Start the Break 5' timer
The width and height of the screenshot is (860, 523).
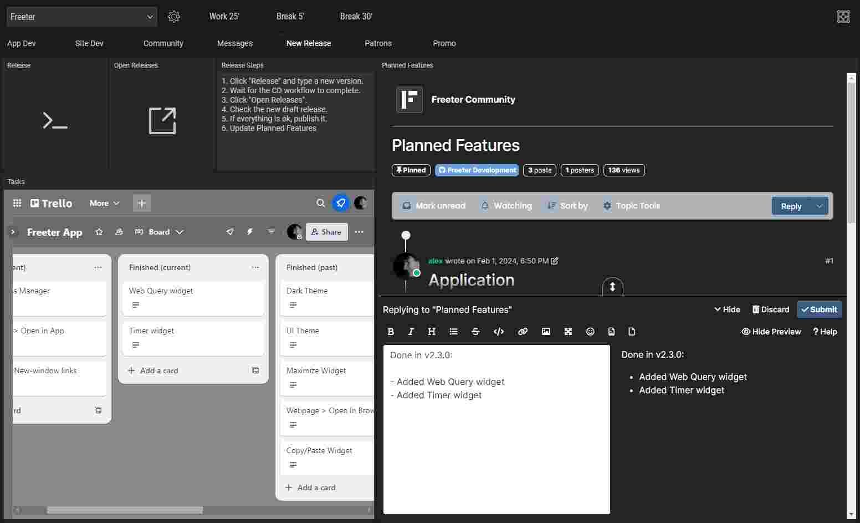coord(290,17)
